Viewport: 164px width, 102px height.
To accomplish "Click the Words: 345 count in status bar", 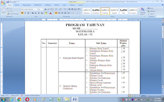I will coord(15,95).
